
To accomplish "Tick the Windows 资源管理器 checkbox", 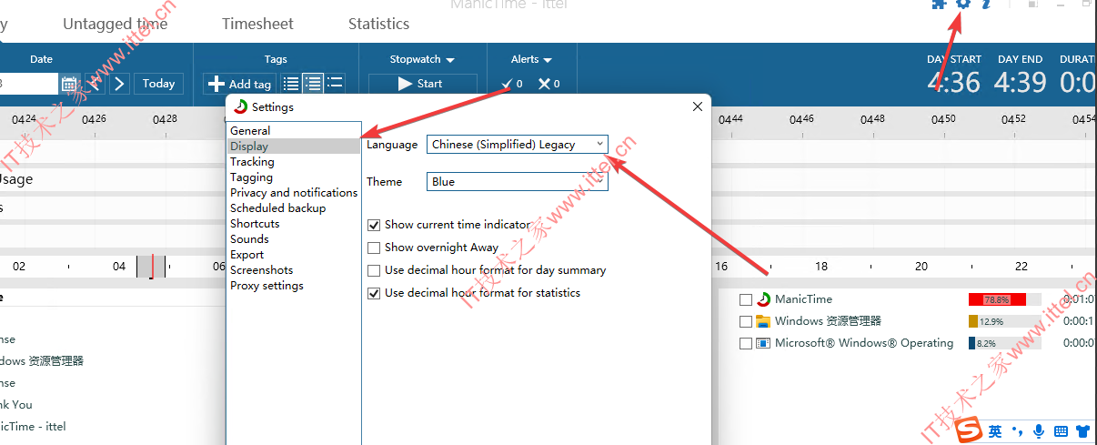I will click(746, 321).
